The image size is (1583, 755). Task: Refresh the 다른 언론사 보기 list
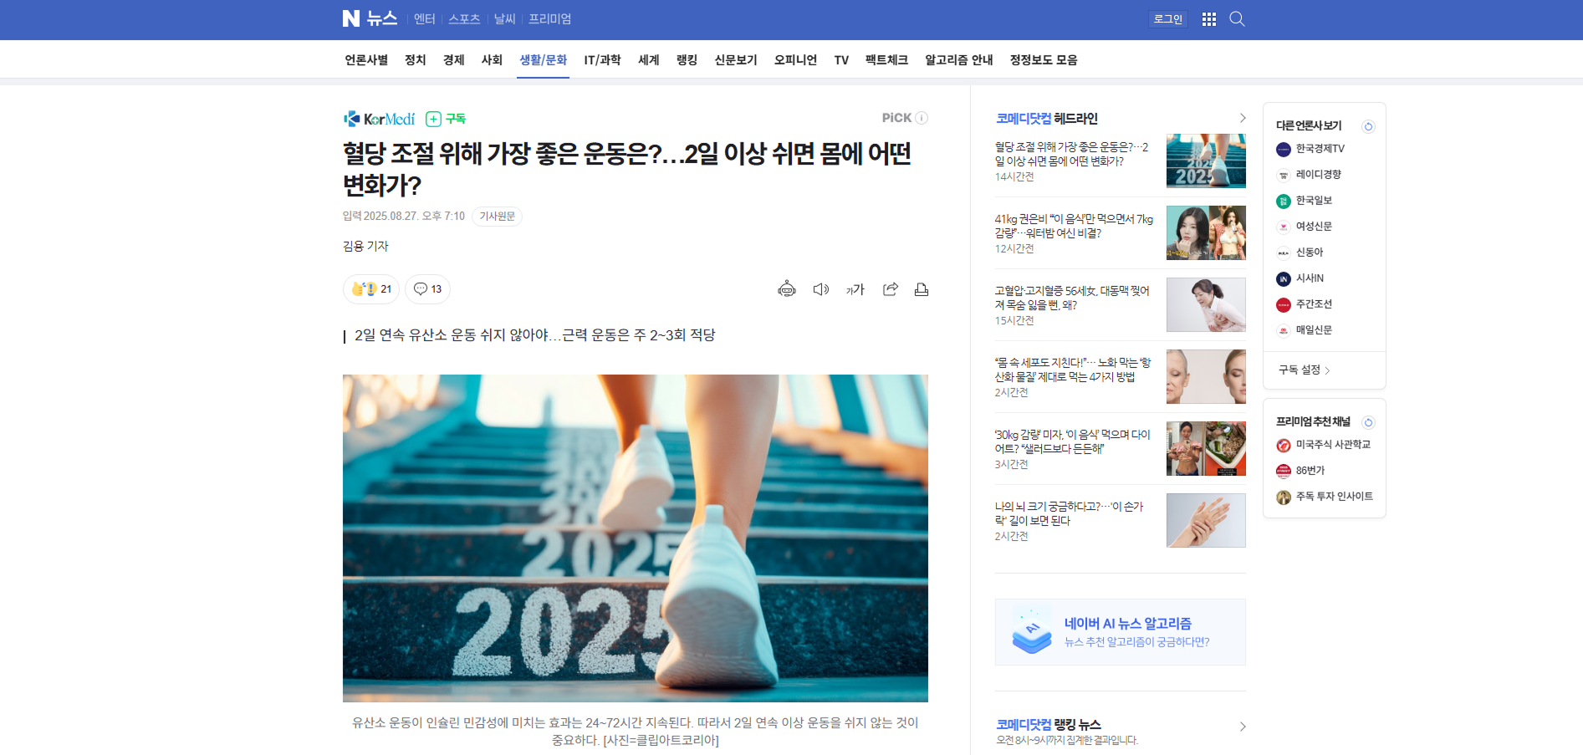coord(1368,126)
